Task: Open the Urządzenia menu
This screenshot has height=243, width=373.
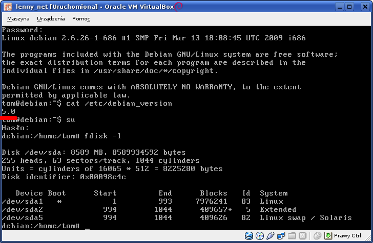Action: (x=51, y=19)
